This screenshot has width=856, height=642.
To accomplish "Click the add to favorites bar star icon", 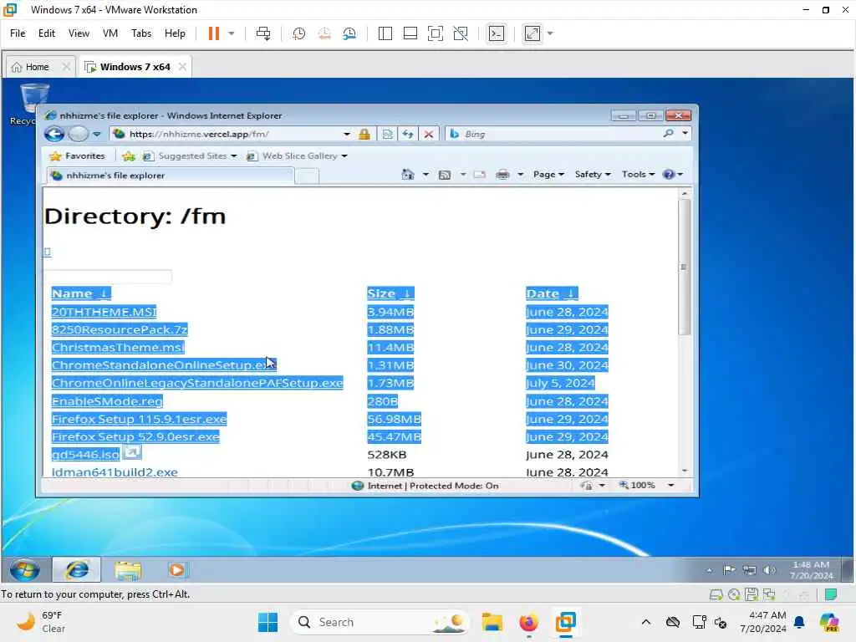I will 129,156.
